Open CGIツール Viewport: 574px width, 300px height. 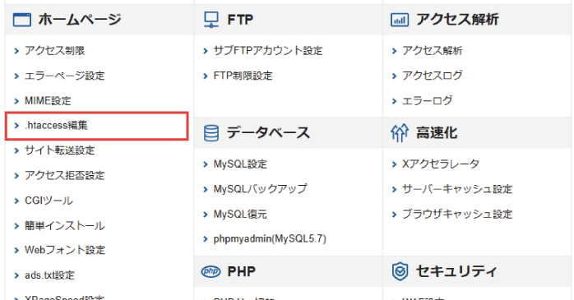pyautogui.click(x=49, y=201)
